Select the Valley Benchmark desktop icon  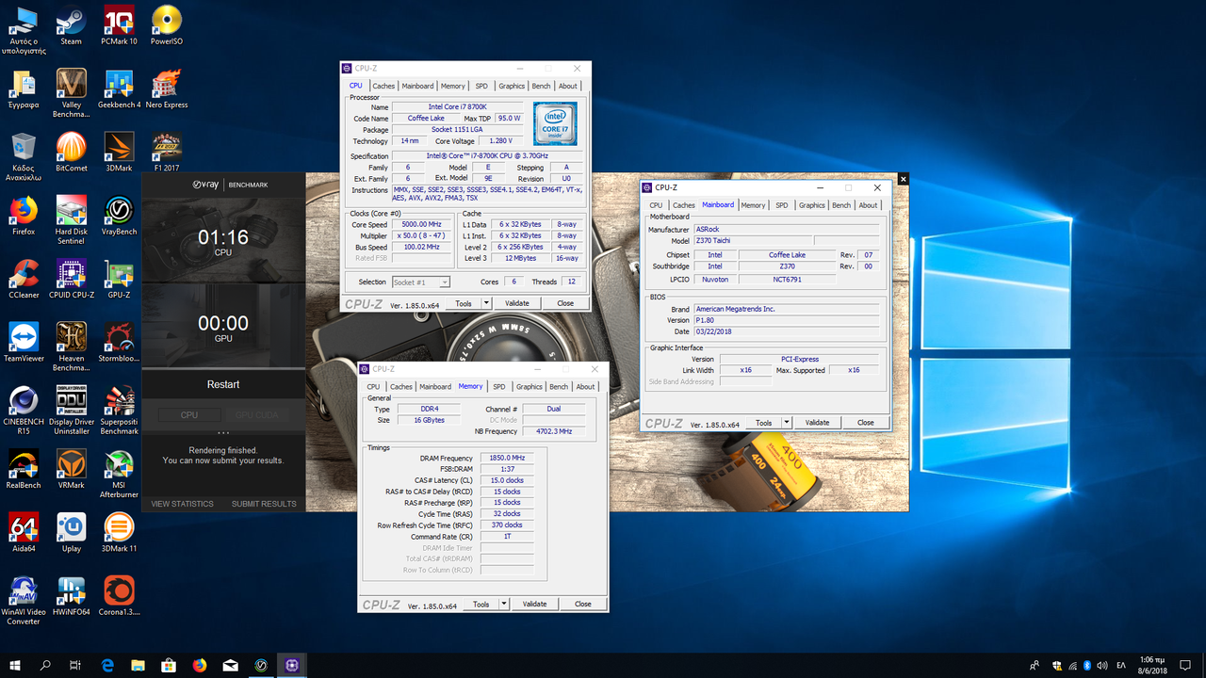(71, 93)
